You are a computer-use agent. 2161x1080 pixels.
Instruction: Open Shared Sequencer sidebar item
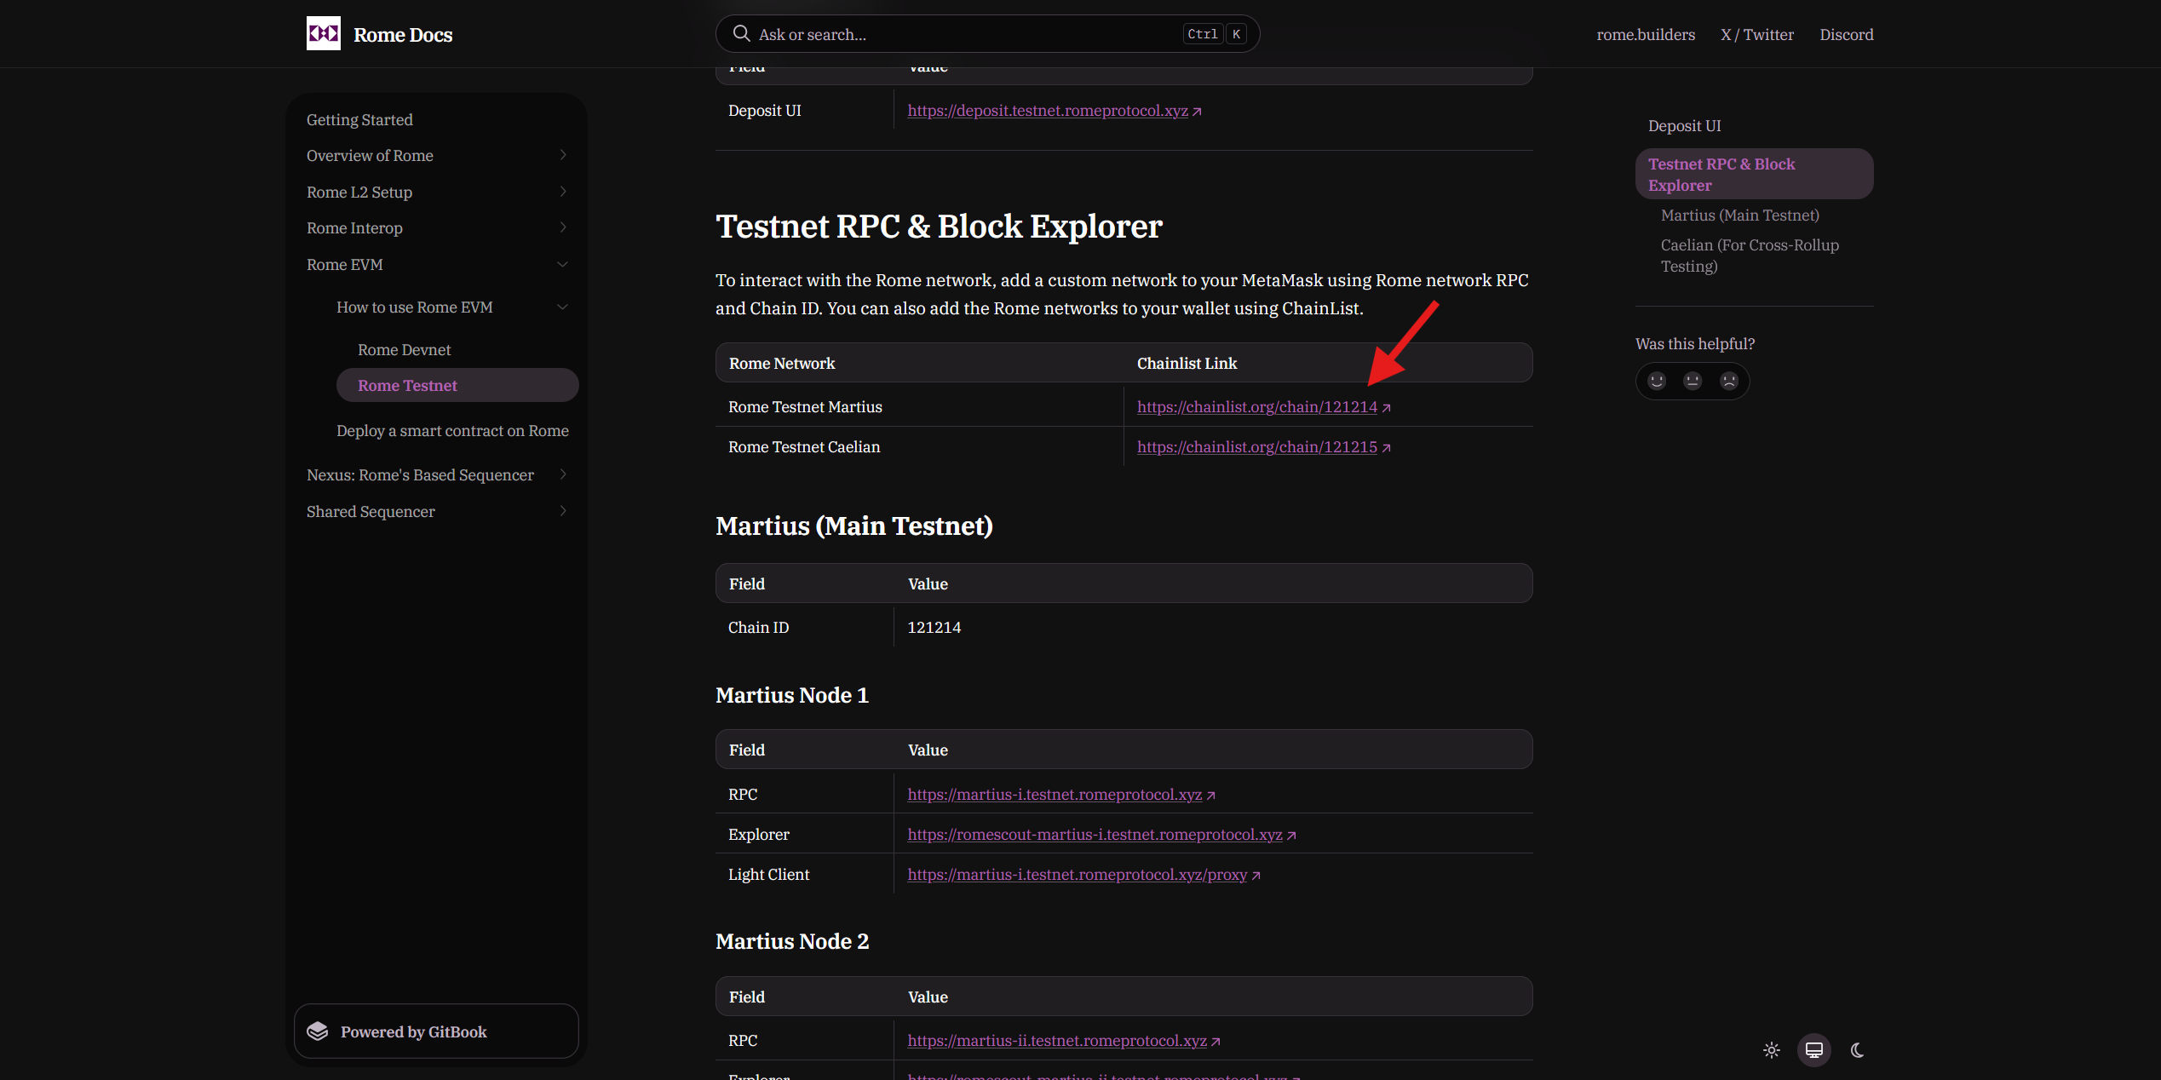point(371,511)
